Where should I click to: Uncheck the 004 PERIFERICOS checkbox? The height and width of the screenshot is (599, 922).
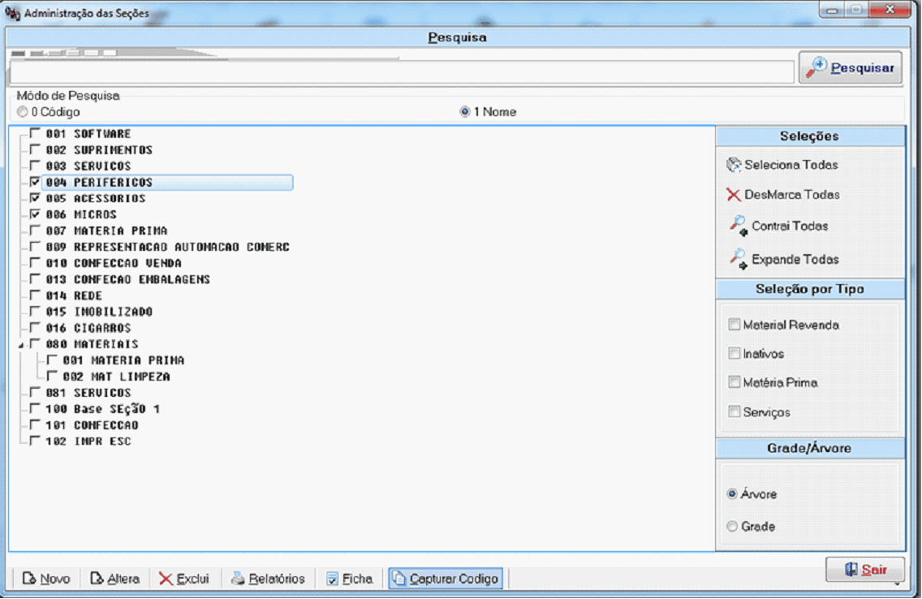click(34, 183)
